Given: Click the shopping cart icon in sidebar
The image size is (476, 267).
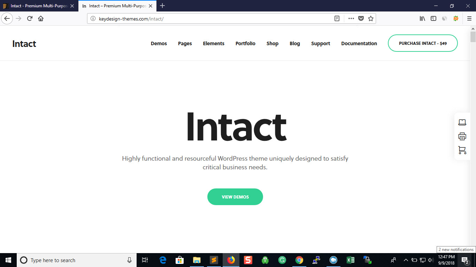Looking at the screenshot, I should point(462,150).
